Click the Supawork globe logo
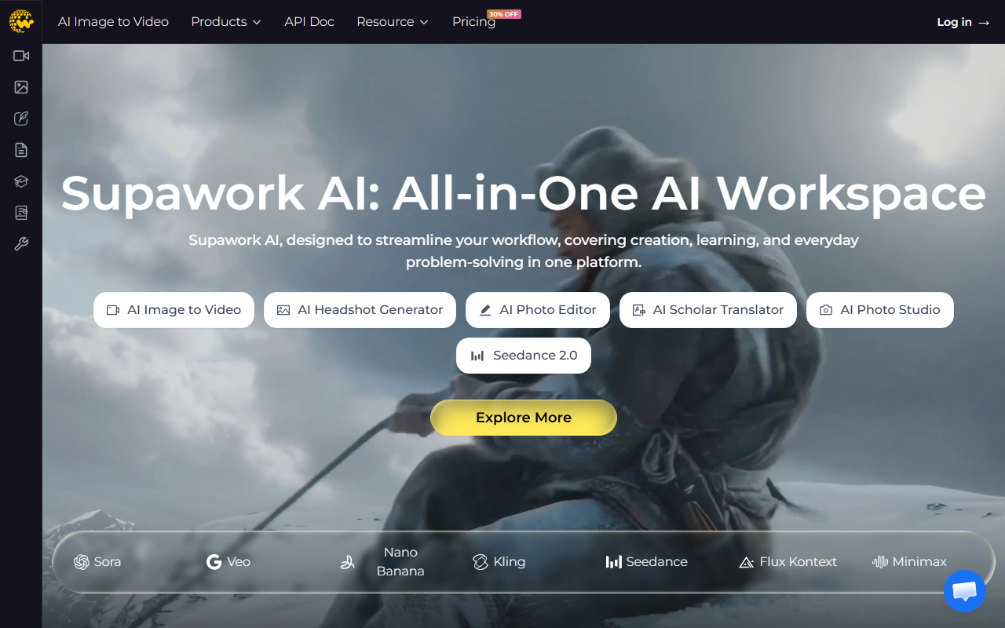The height and width of the screenshot is (628, 1005). (x=21, y=21)
